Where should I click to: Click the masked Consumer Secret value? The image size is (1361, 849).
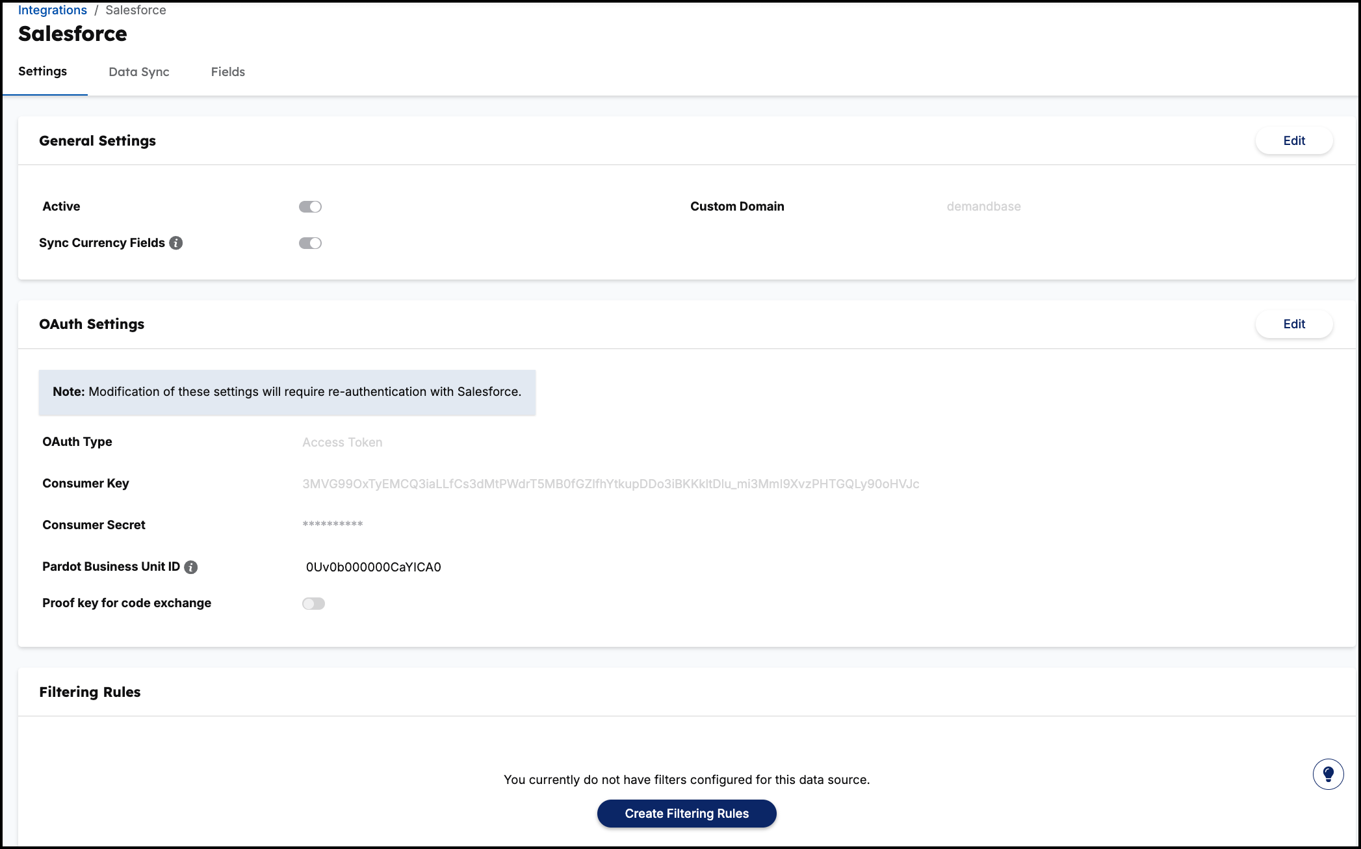[x=332, y=524]
